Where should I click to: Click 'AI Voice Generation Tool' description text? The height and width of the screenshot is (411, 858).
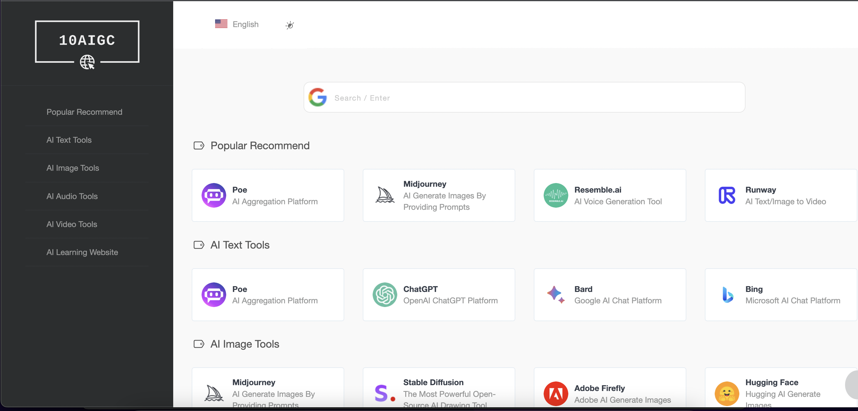(618, 202)
